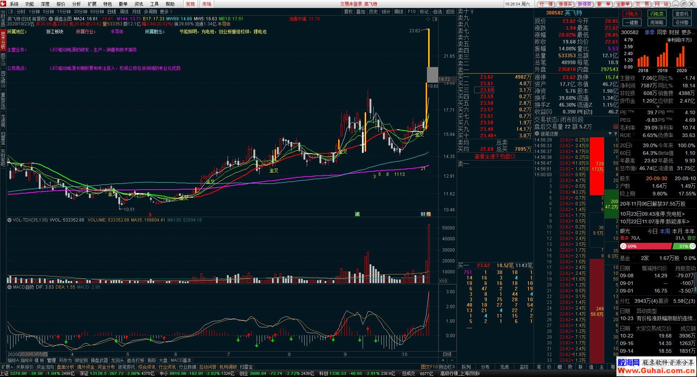Click the 行情 quotes button
Viewport: 697px width, 377px height.
546,4
